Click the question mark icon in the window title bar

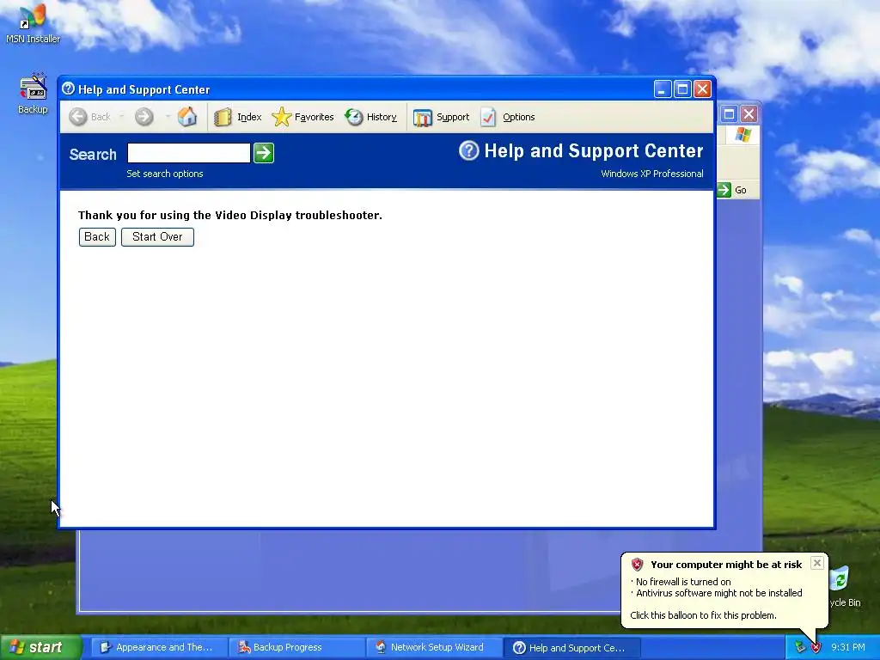(x=69, y=89)
